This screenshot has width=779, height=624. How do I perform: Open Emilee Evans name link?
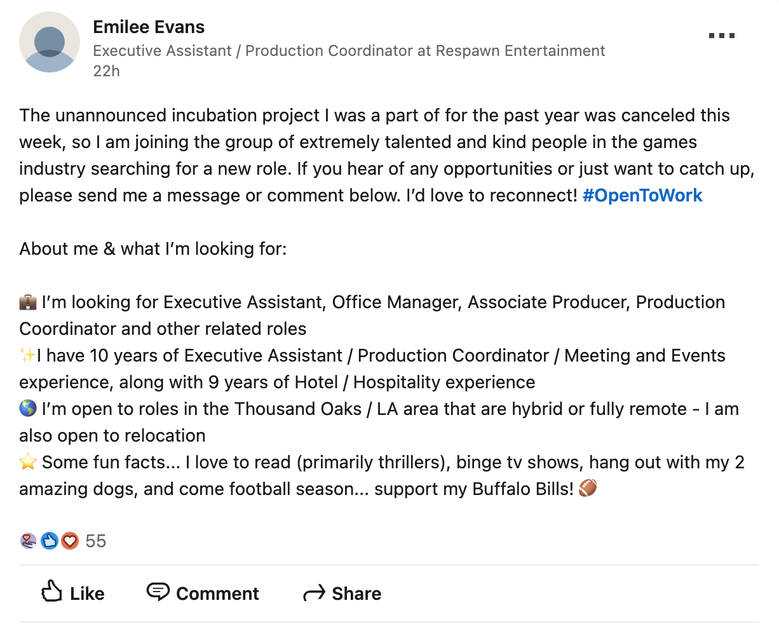coord(149,27)
